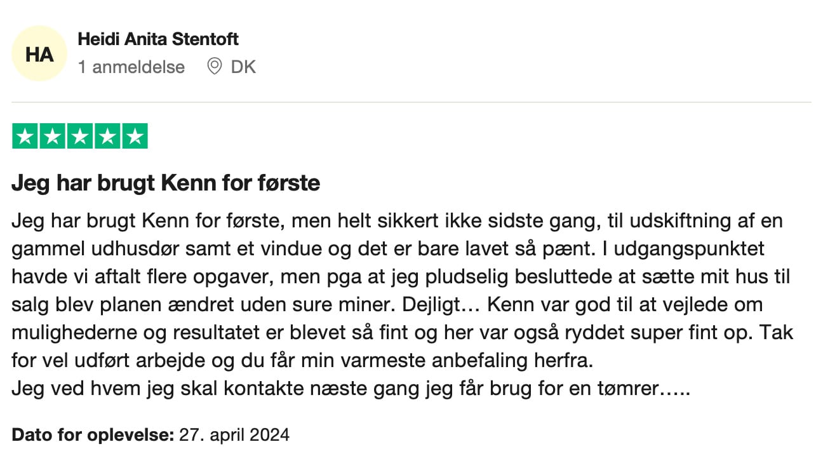This screenshot has height=463, width=823.
Task: Click the fifth, last rating star
Action: [135, 137]
